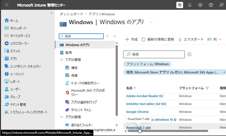The image size is (226, 136).
Task: Open エクスプローラー in the sidebar
Action: 17,43
